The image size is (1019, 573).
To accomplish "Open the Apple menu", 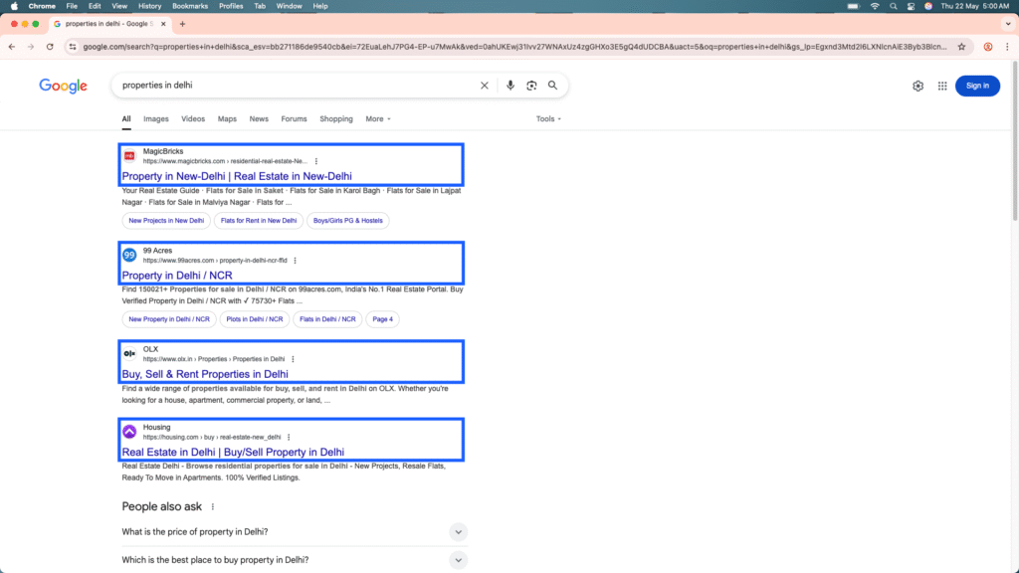I will (x=14, y=6).
